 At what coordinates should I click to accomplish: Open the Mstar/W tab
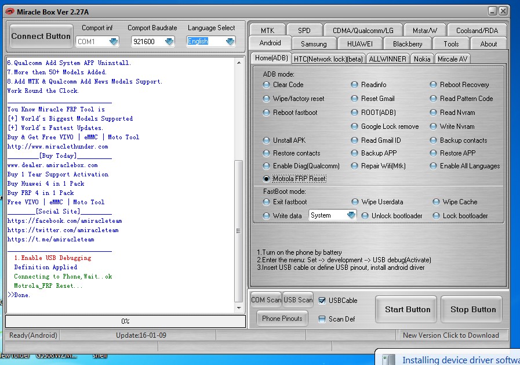coord(425,31)
